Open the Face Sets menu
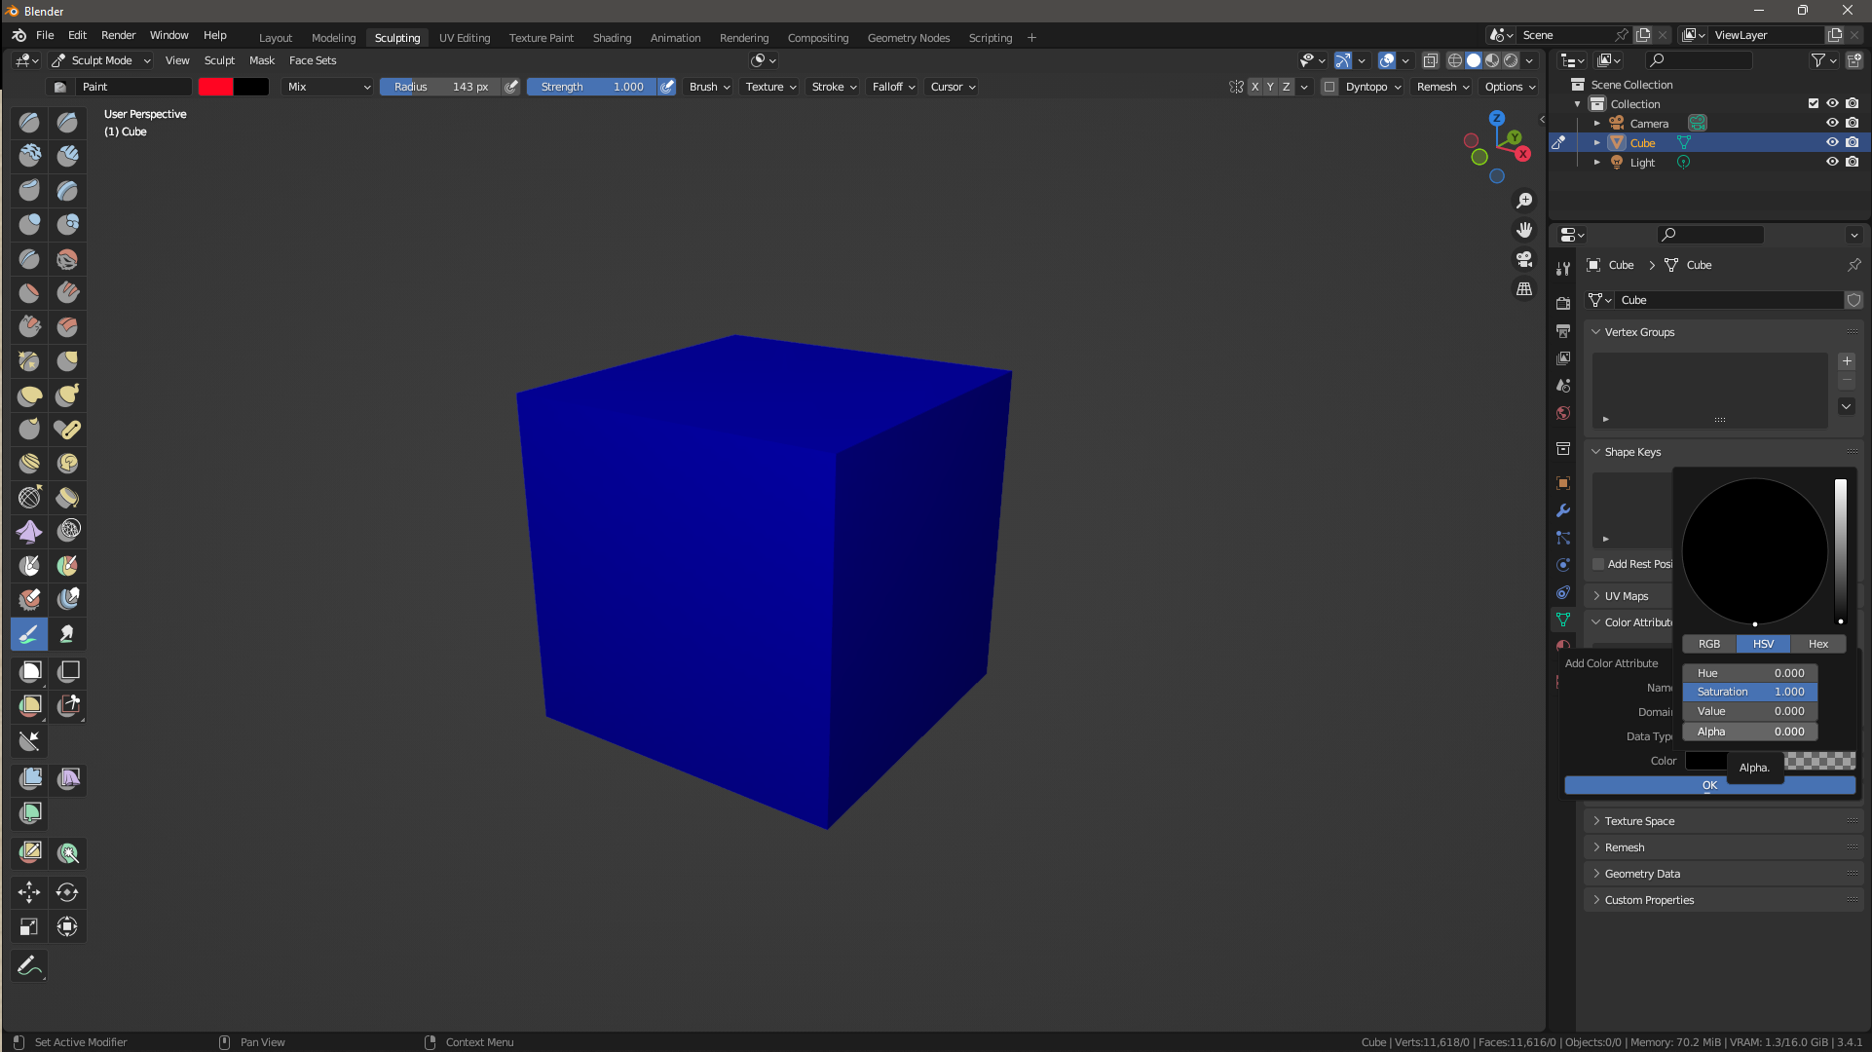 point(313,60)
